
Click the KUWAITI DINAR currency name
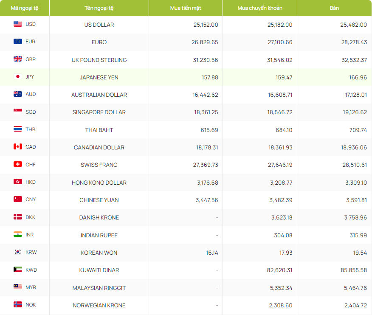click(x=99, y=270)
